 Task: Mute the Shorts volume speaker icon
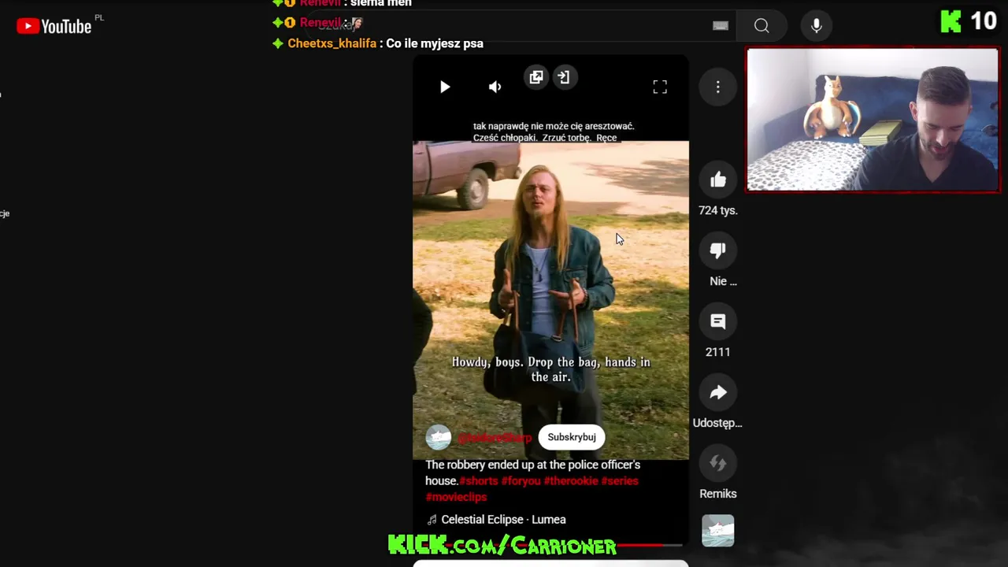click(495, 87)
